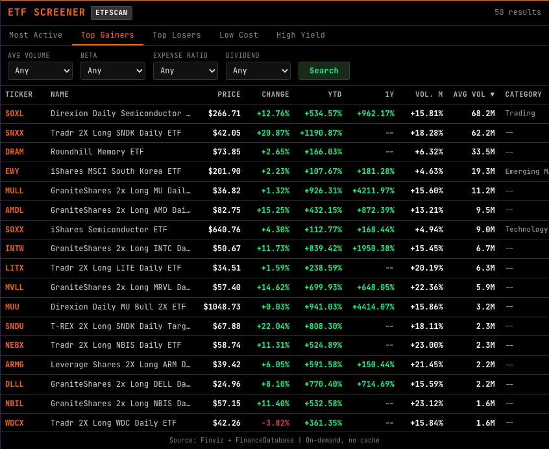
Task: Open the WDCX ticker link
Action: [14, 423]
